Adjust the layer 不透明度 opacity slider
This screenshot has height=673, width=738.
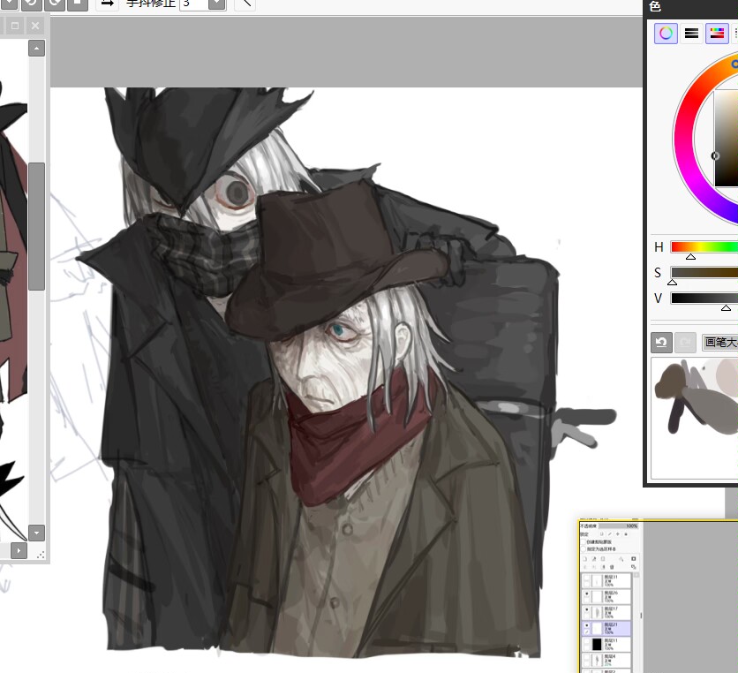tap(619, 526)
